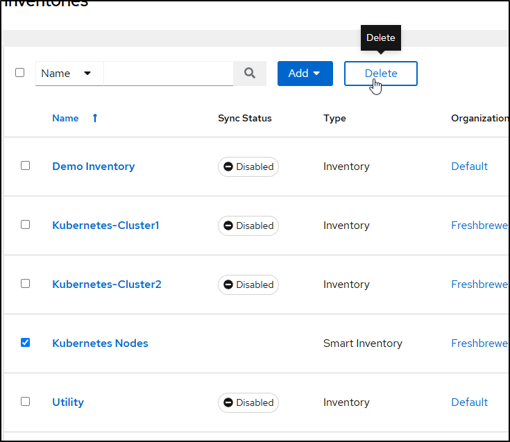510x442 pixels.
Task: Click the Delete button
Action: 381,73
